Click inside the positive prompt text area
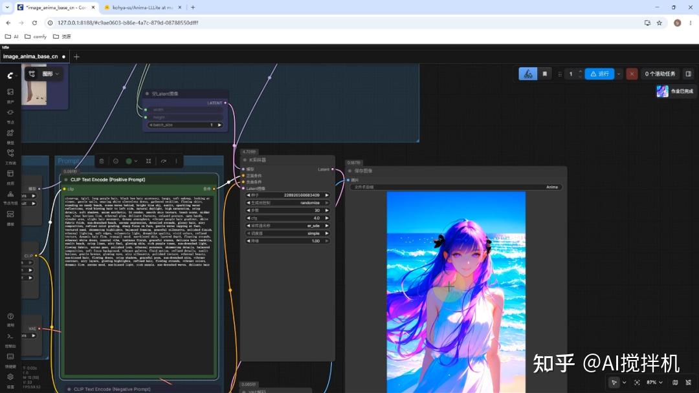Viewport: 699px width, 393px height. [x=139, y=285]
